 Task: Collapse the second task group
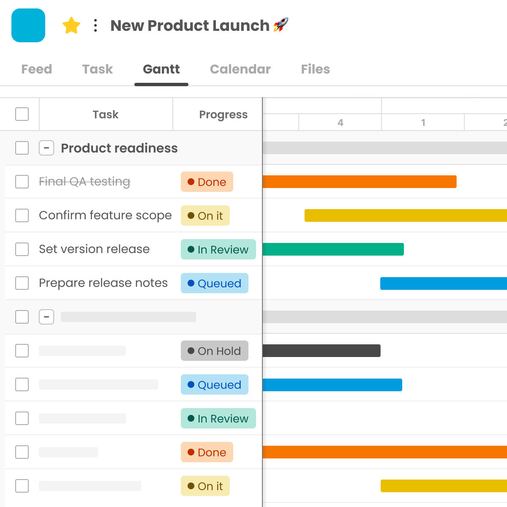(46, 317)
